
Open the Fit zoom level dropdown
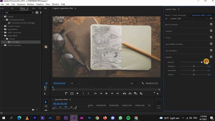click(x=75, y=83)
